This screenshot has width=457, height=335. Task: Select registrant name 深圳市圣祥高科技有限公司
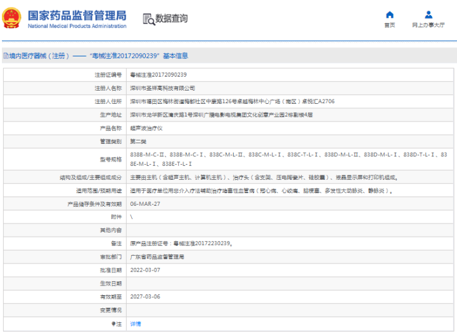[x=162, y=88]
